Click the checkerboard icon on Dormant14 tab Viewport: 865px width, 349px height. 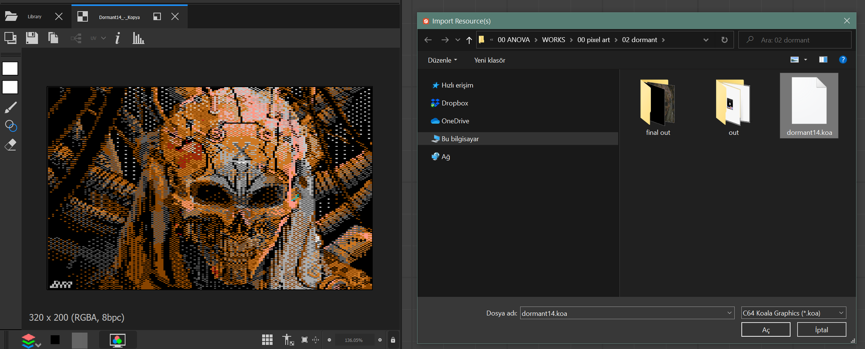(83, 16)
